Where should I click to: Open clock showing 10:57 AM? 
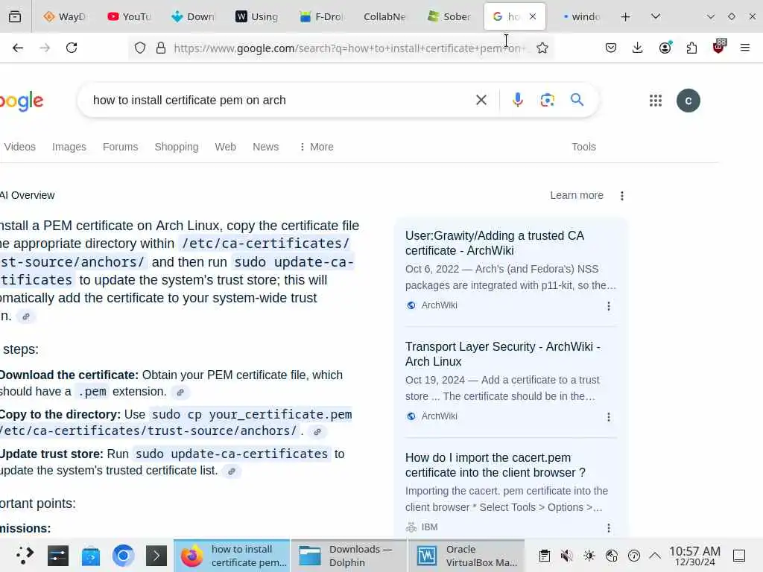(695, 556)
